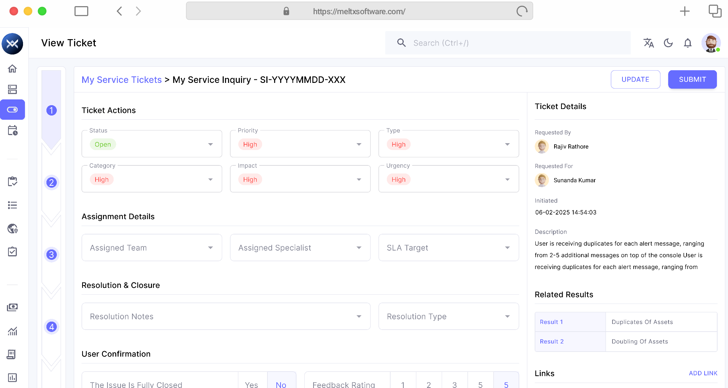The width and height of the screenshot is (728, 388).
Task: Navigate to My Service Tickets breadcrumb
Action: pyautogui.click(x=122, y=80)
